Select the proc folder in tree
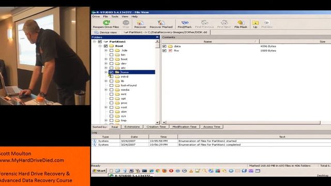Viewport: 331px width, 186px height. pos(124,103)
